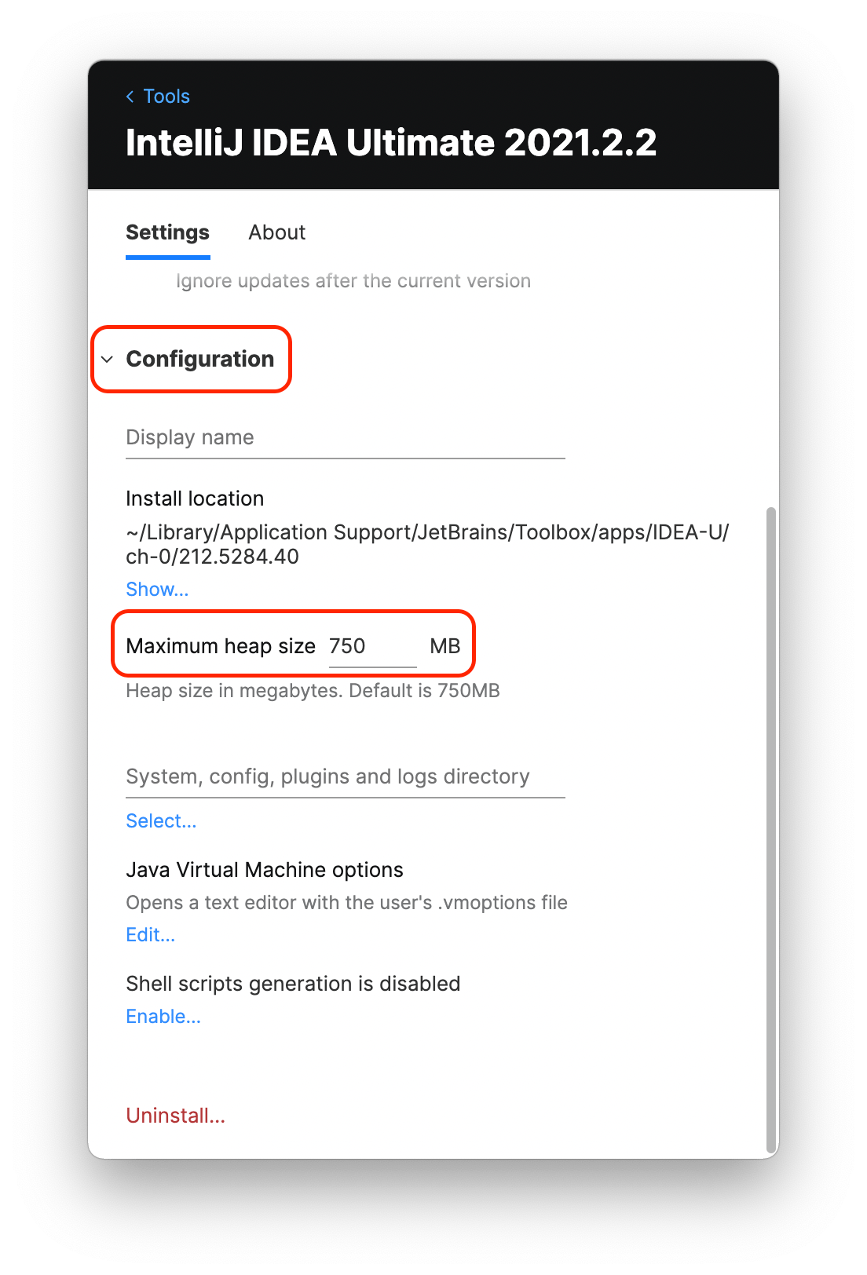This screenshot has height=1275, width=867.
Task: Click the Display name input field
Action: click(x=346, y=440)
